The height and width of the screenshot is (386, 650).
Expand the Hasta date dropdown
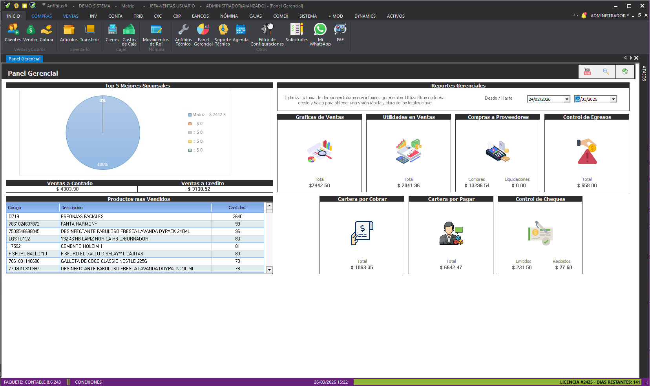pyautogui.click(x=613, y=99)
